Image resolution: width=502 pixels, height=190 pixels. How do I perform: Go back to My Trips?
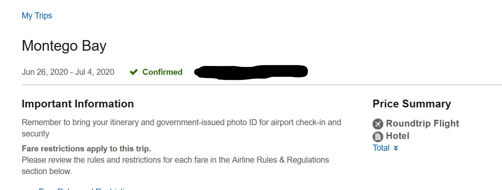(37, 16)
